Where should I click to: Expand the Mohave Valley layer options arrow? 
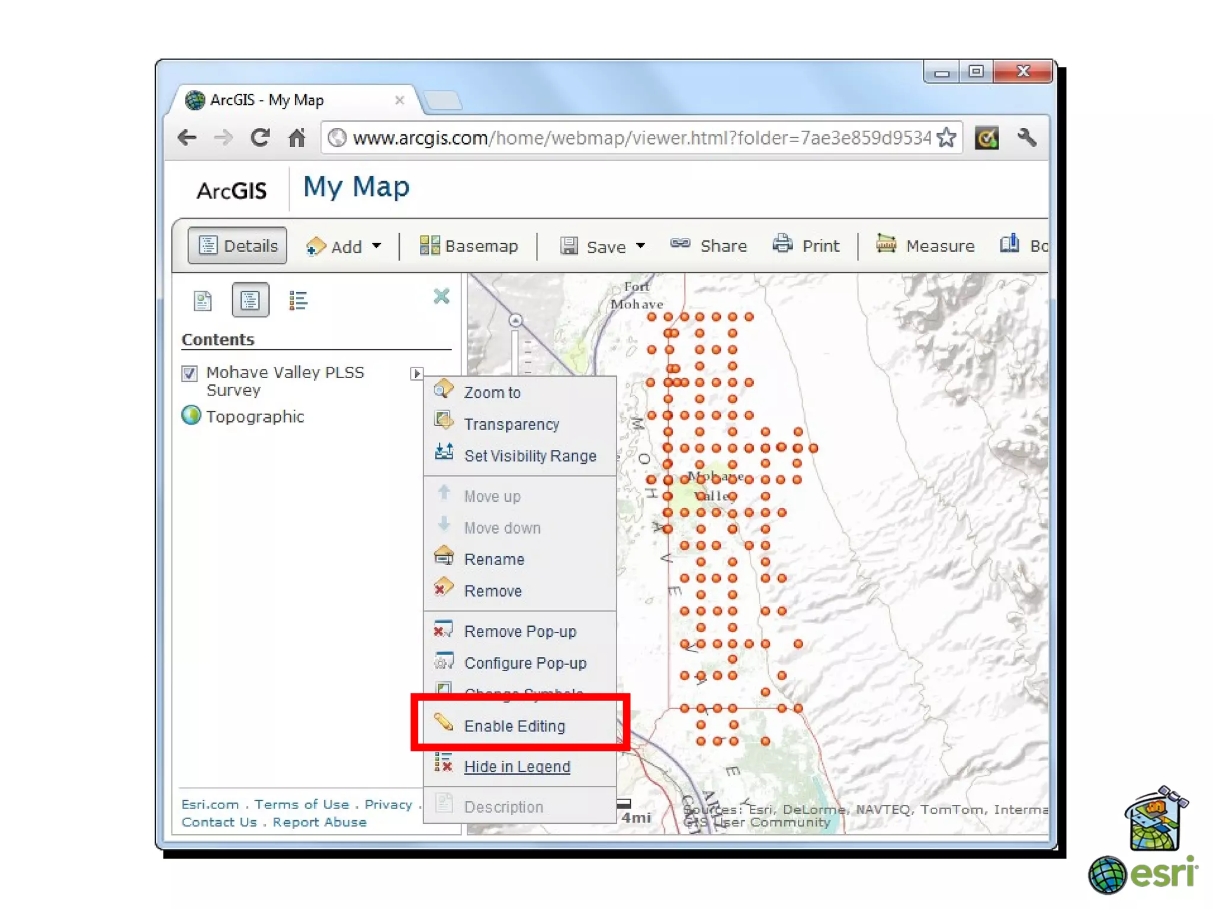pos(416,373)
